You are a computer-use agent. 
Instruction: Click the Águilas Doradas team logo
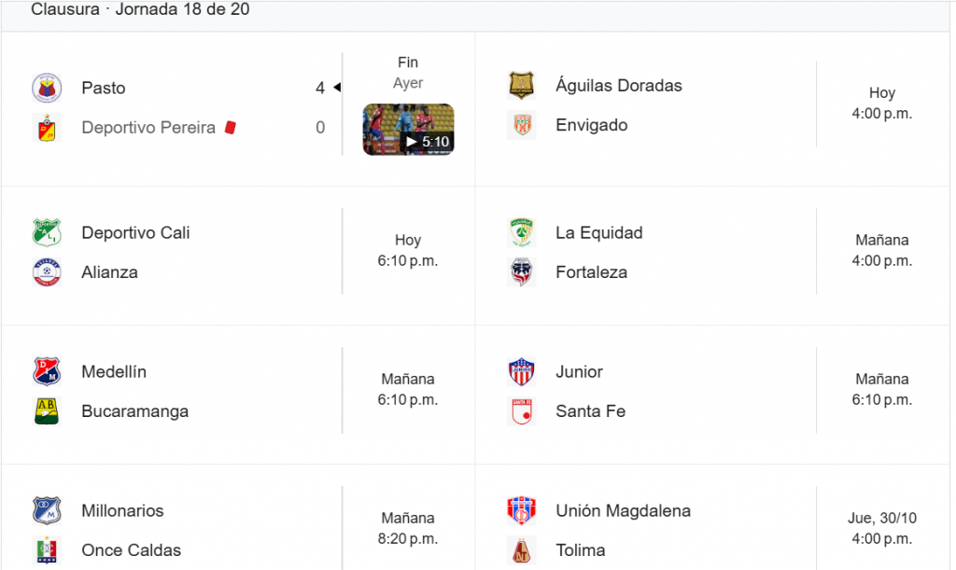(x=521, y=86)
